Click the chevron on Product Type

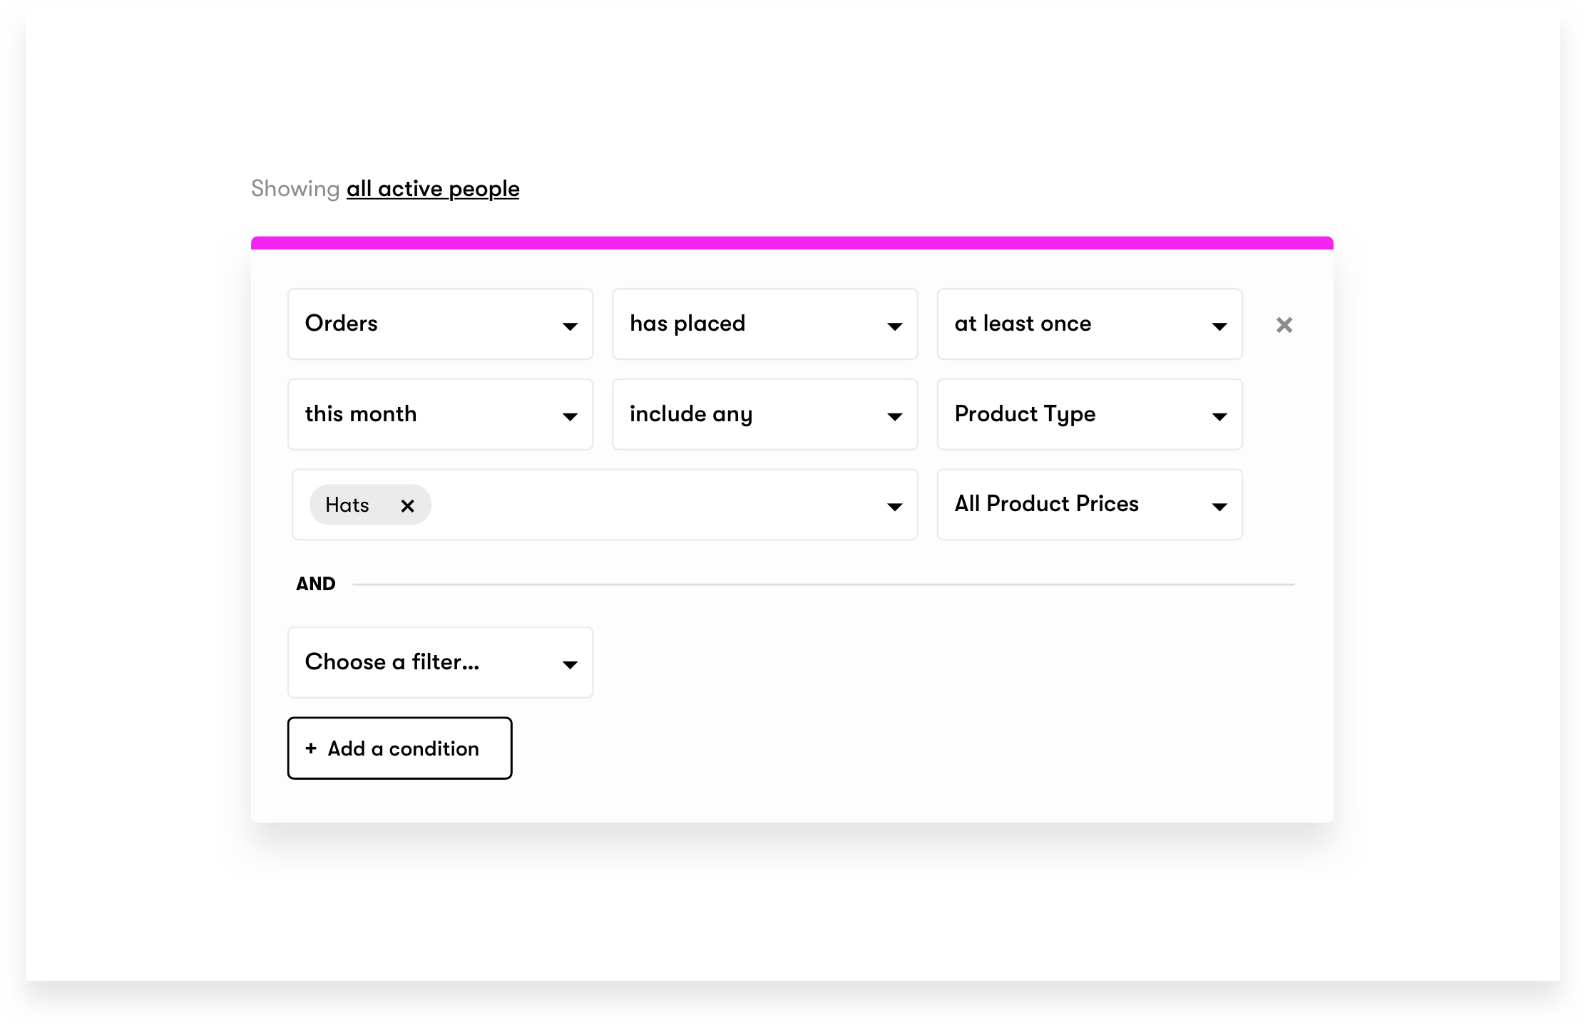(x=1219, y=416)
